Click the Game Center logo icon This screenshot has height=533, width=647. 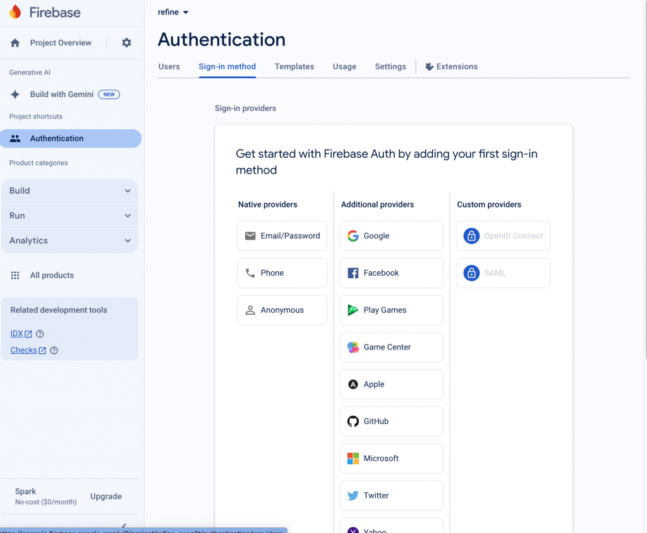click(353, 347)
